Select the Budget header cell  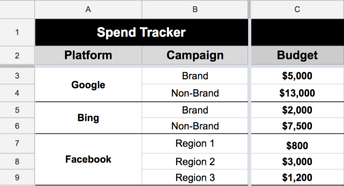point(297,55)
